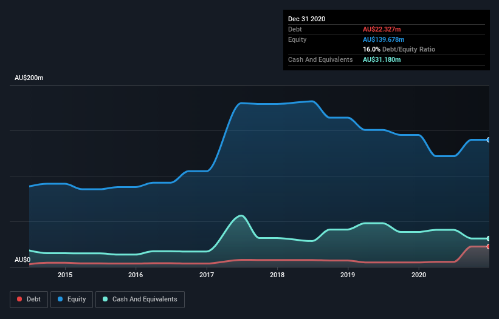This screenshot has height=319, width=499.
Task: Click the Dec 31 2020 tooltip date
Action: pyautogui.click(x=306, y=19)
